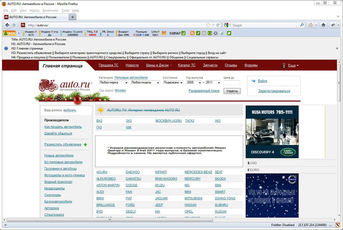Click the horizontal scrollbar at page bottom
Image resolution: width=343 pixels, height=230 pixels.
pos(110,220)
